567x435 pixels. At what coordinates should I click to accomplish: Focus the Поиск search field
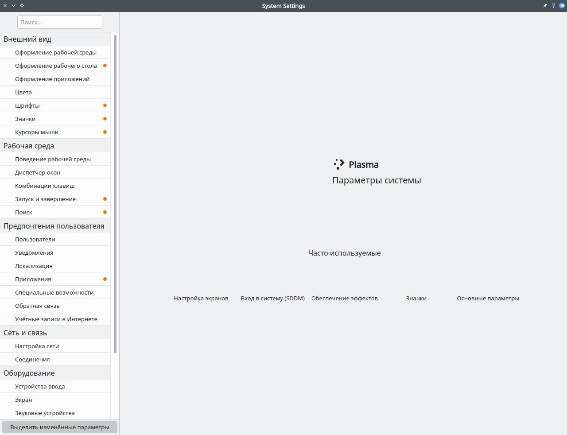[60, 22]
